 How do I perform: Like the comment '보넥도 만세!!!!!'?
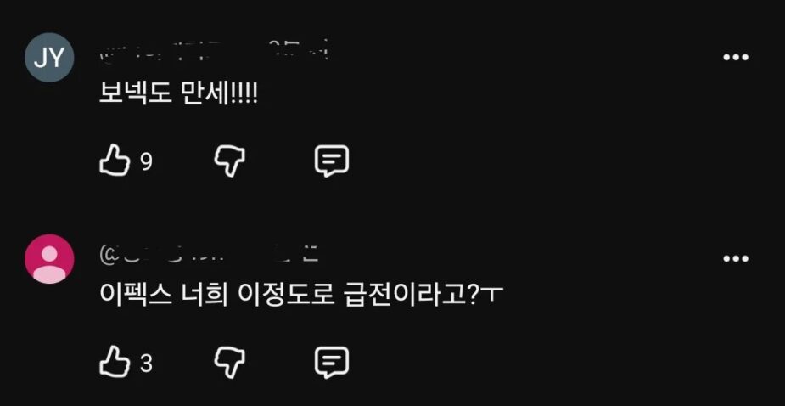point(115,161)
